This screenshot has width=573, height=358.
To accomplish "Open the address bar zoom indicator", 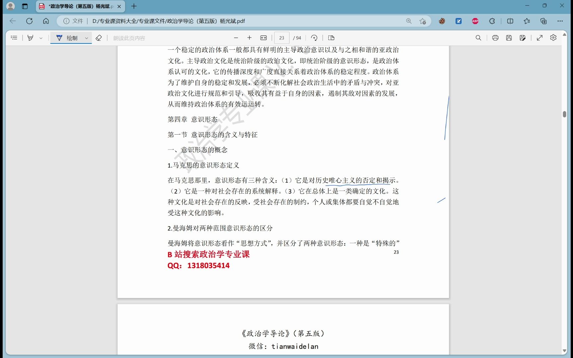I will 409,21.
